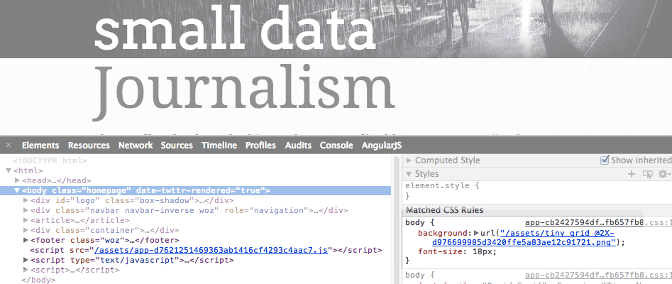The height and width of the screenshot is (284, 672).
Task: Switch to the Network tab
Action: (x=136, y=146)
